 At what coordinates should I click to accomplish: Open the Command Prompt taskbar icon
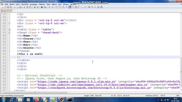(70, 99)
